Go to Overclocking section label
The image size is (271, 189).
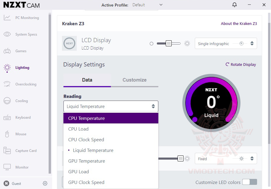pos(26,84)
